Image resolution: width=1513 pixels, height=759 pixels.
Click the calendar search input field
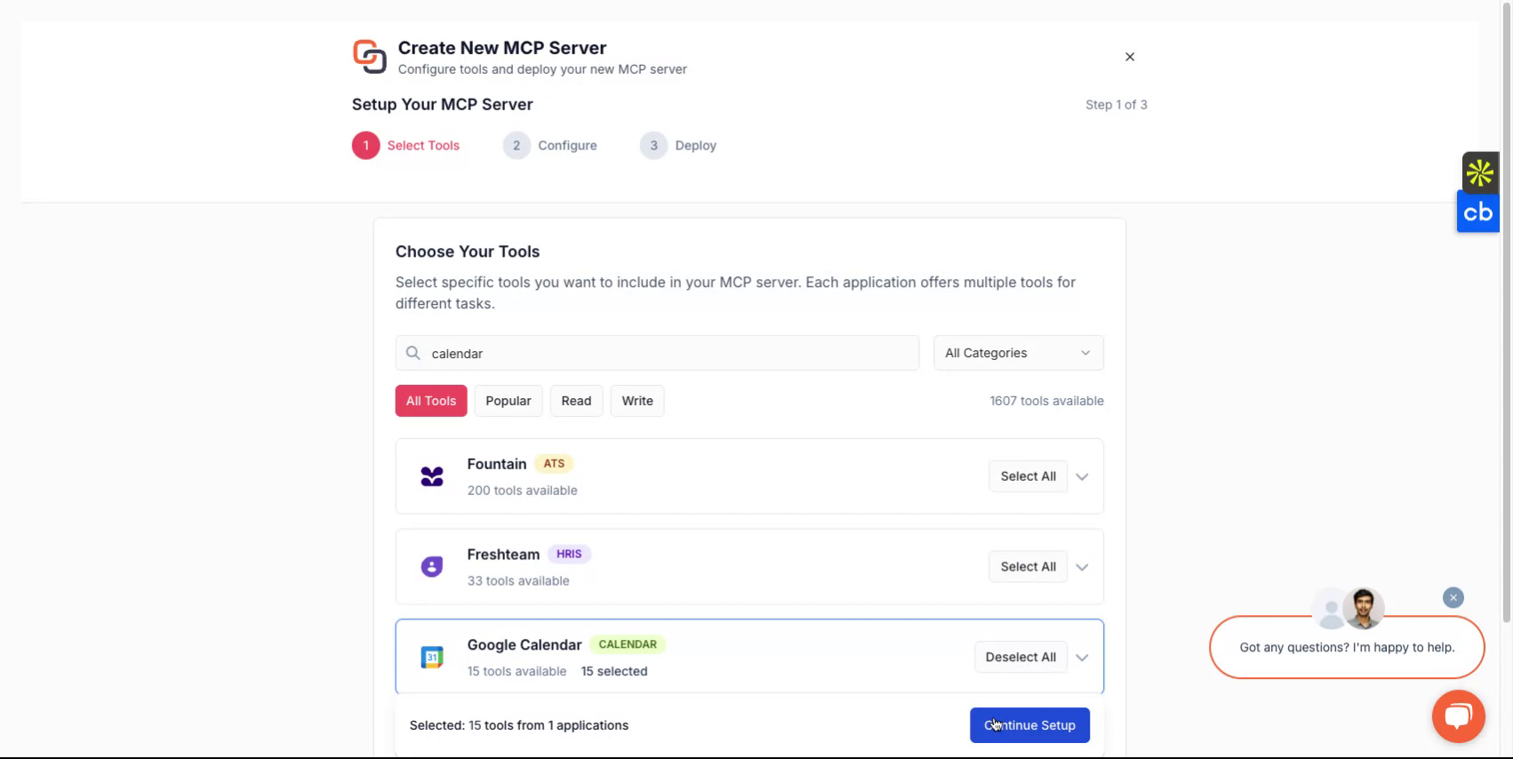(x=658, y=353)
